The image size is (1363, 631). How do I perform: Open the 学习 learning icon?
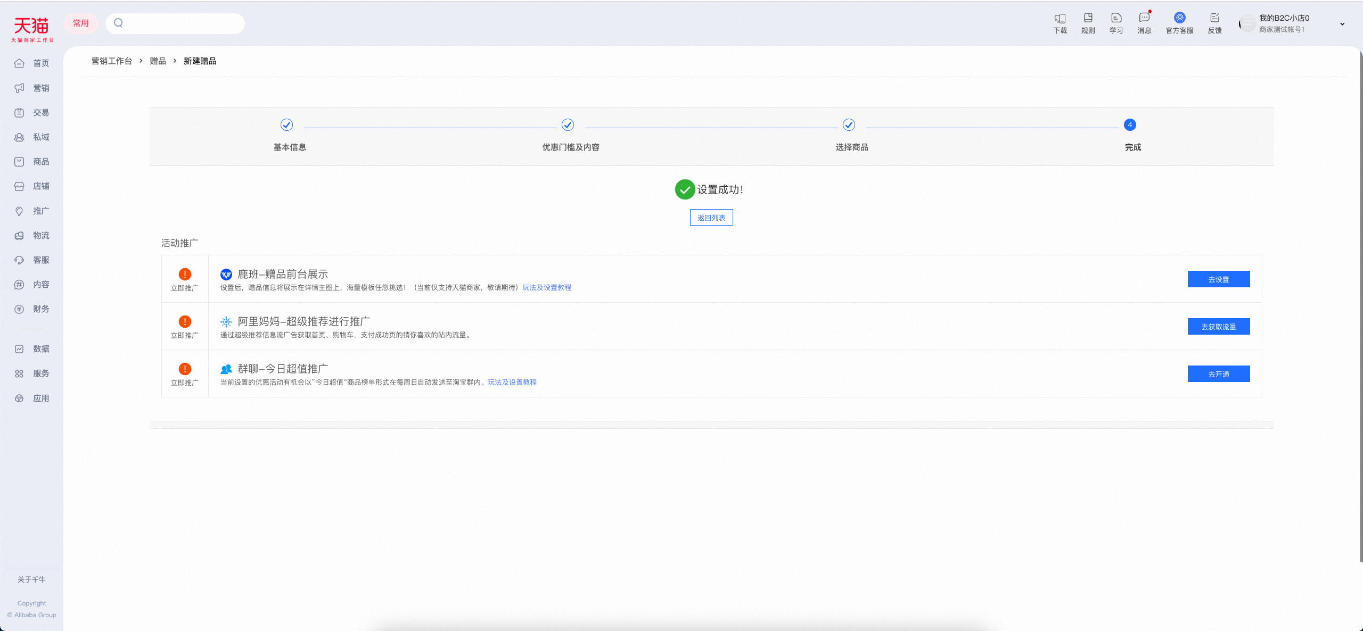(x=1116, y=18)
